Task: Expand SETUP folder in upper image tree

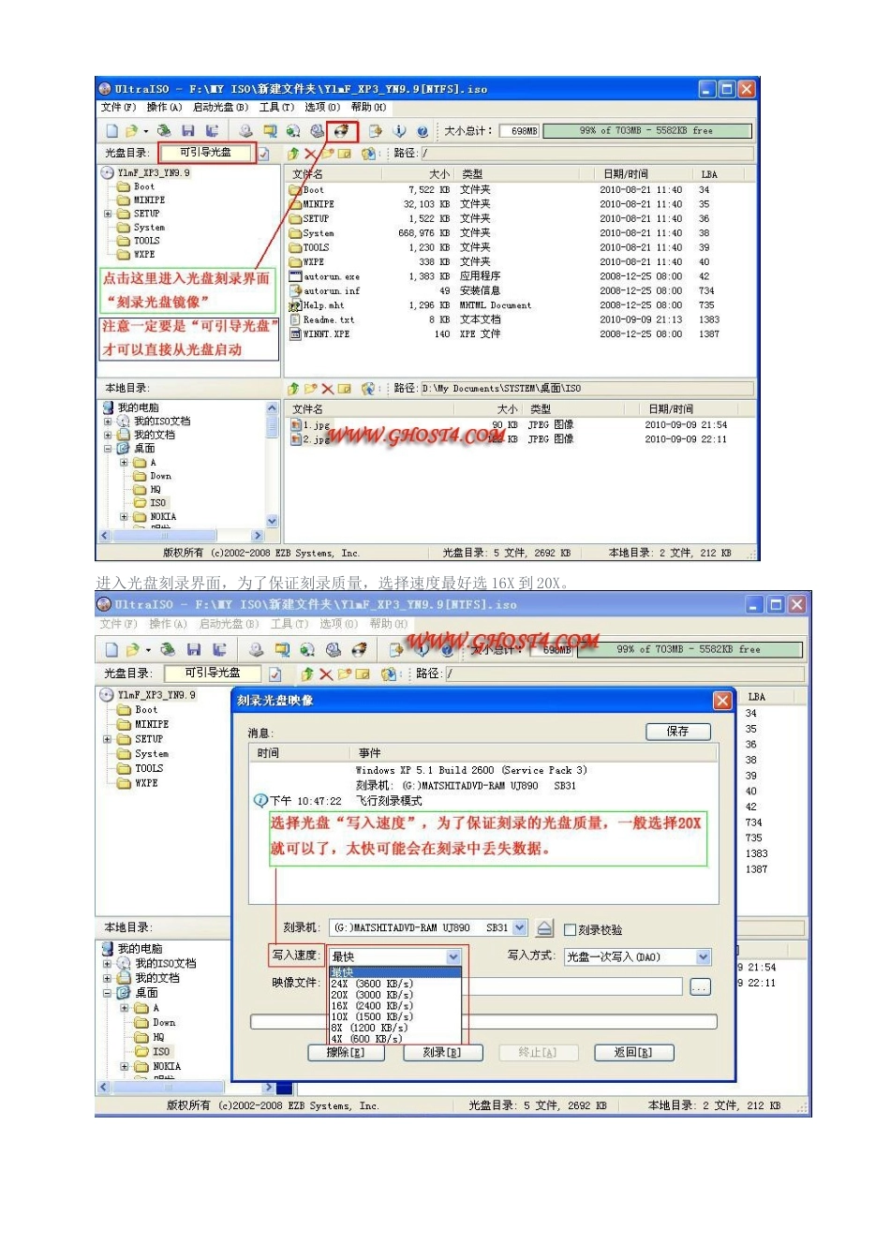Action: point(108,214)
